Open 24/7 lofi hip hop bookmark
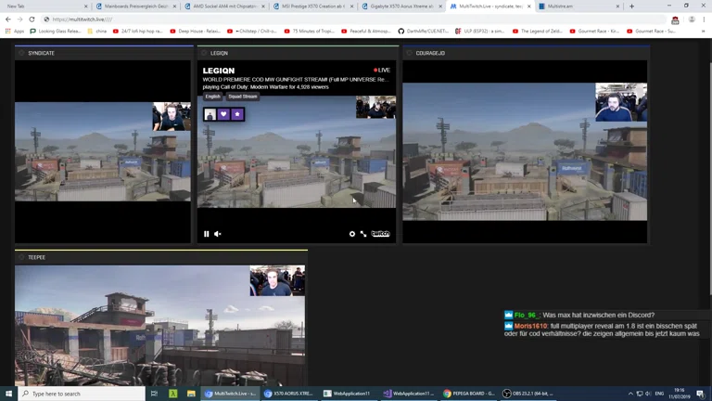Screen dimensions: 712x401 coord(137,32)
